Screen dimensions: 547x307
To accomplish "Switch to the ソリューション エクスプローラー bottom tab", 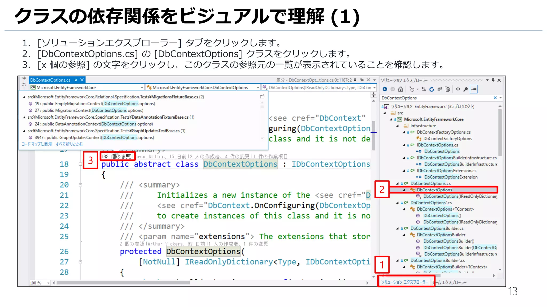I will point(404,282).
